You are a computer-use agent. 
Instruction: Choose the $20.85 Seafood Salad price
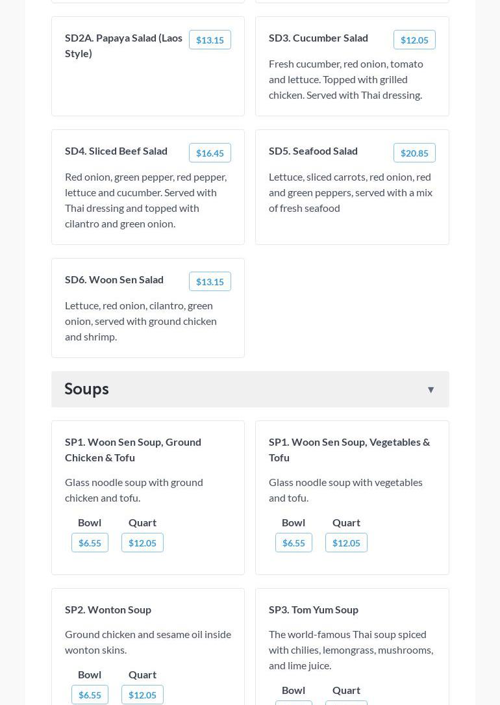point(414,153)
